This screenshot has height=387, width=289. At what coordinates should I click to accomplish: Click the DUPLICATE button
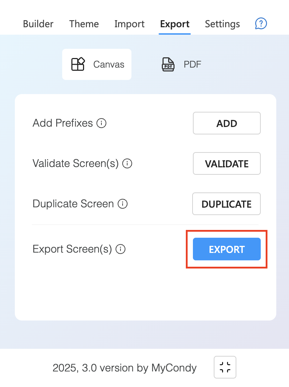point(226,204)
